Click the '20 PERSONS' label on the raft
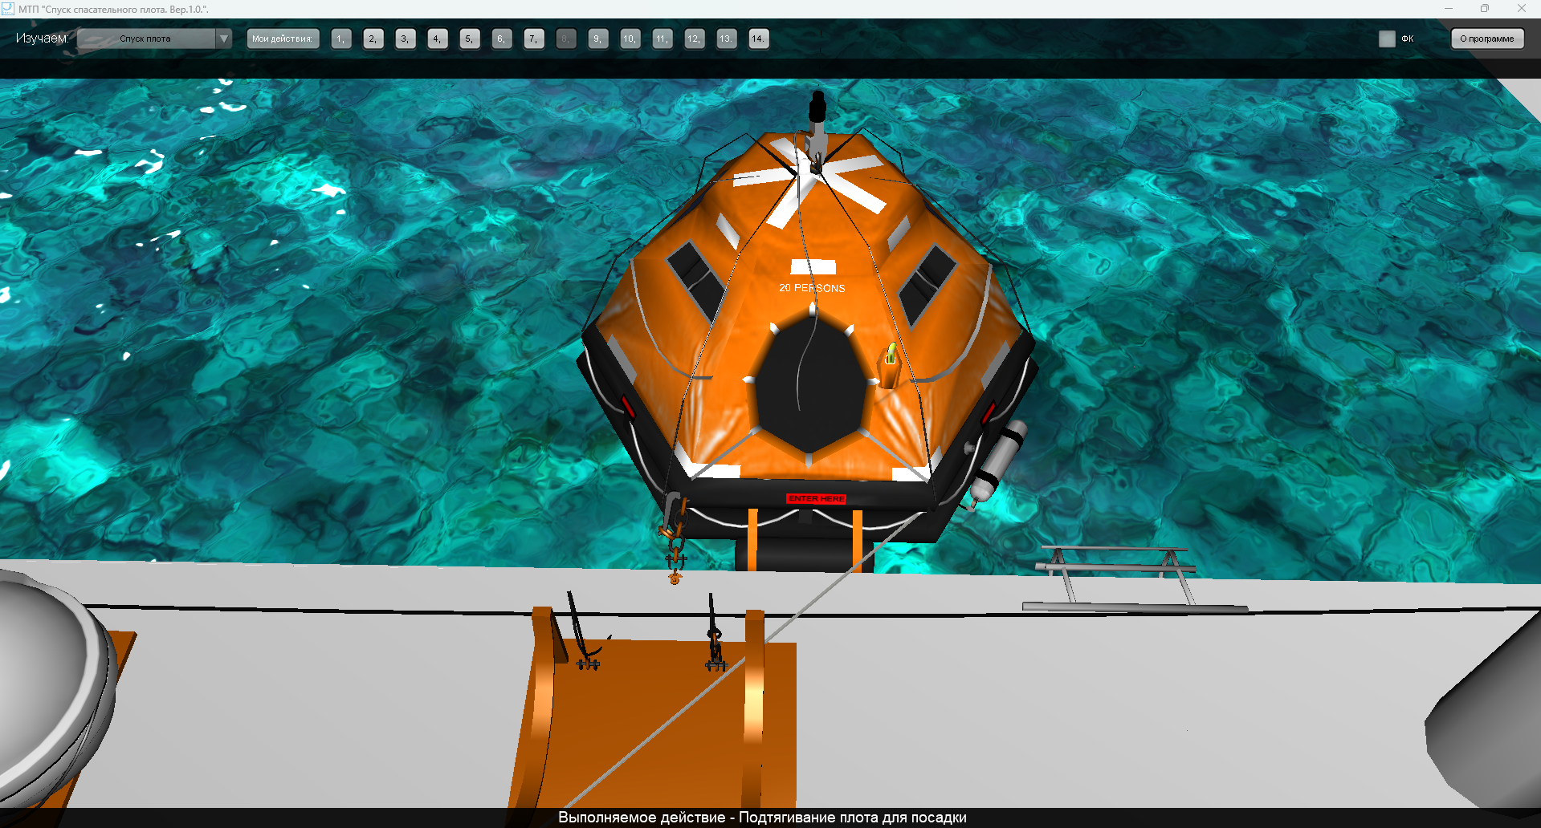The width and height of the screenshot is (1541, 828). [x=812, y=288]
